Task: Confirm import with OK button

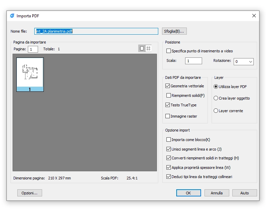Action: tap(189, 193)
